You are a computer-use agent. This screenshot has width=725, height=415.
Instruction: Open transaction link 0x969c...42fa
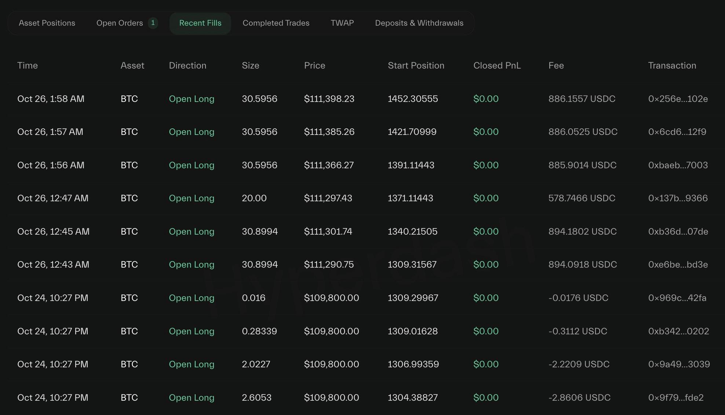[x=677, y=298]
